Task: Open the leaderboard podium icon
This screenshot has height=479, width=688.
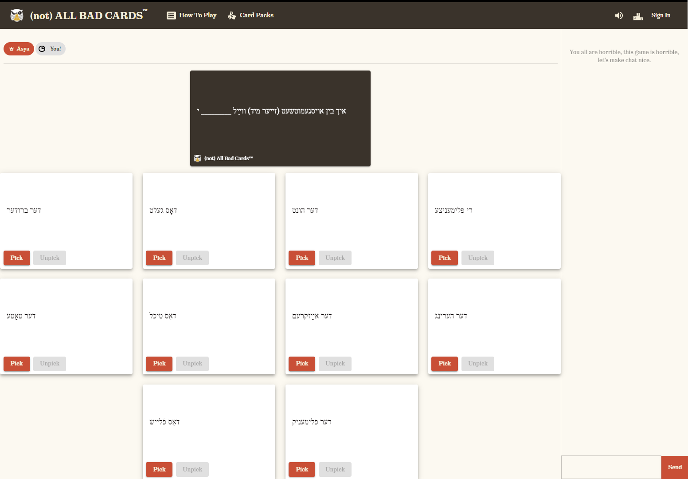Action: tap(638, 16)
